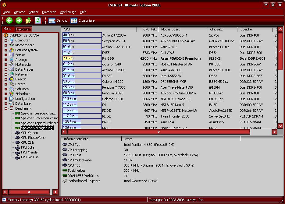Screen dimensions: 285x204
Task: Click the results list vertical scrollbar thumb
Action: coord(280,51)
